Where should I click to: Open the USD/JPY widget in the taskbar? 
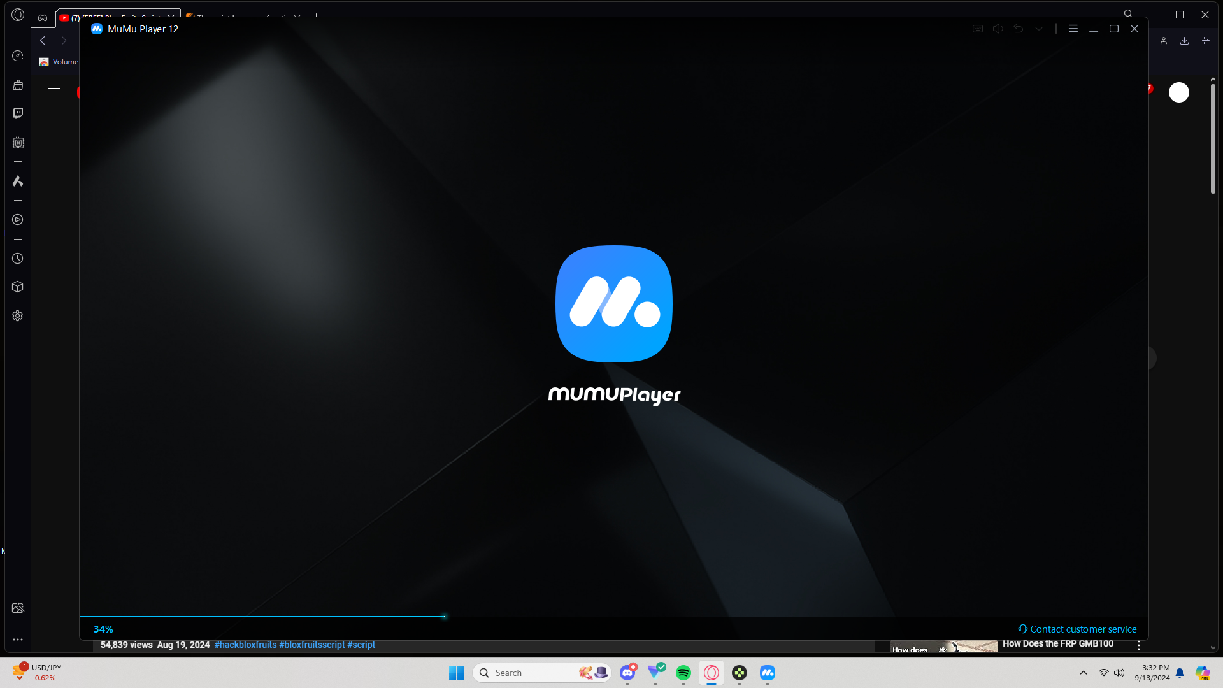[x=37, y=673]
